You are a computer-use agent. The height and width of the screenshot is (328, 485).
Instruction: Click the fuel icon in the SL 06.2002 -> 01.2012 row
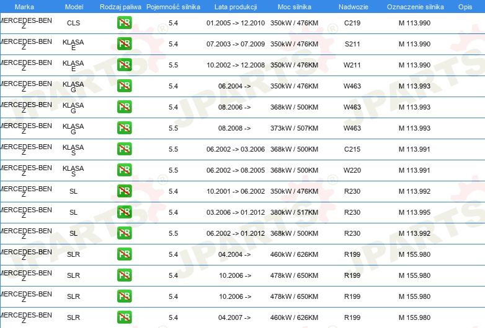(124, 233)
